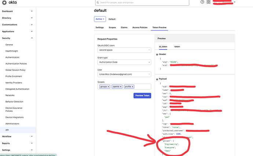This screenshot has height=156, width=253.
Task: Open the help question mark icon
Action: click(x=202, y=2)
